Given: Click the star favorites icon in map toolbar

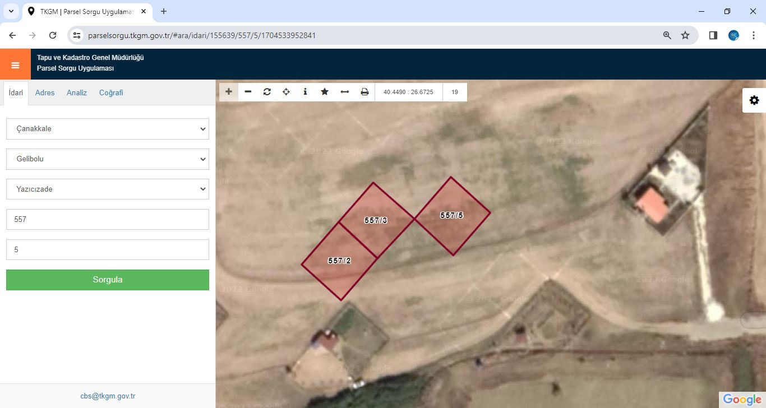Looking at the screenshot, I should 325,92.
